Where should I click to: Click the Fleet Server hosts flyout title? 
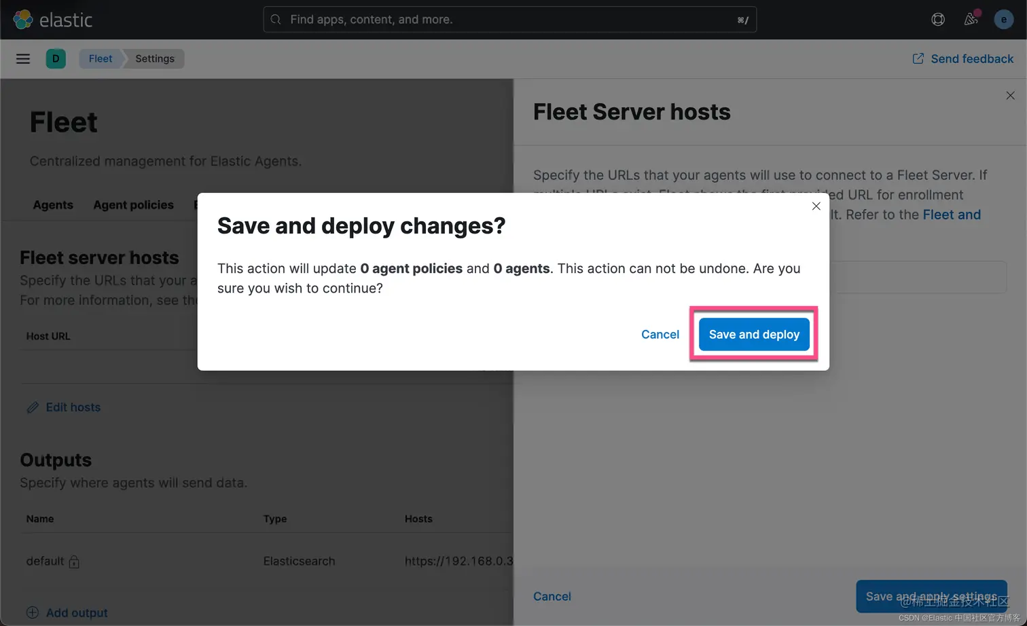tap(632, 112)
